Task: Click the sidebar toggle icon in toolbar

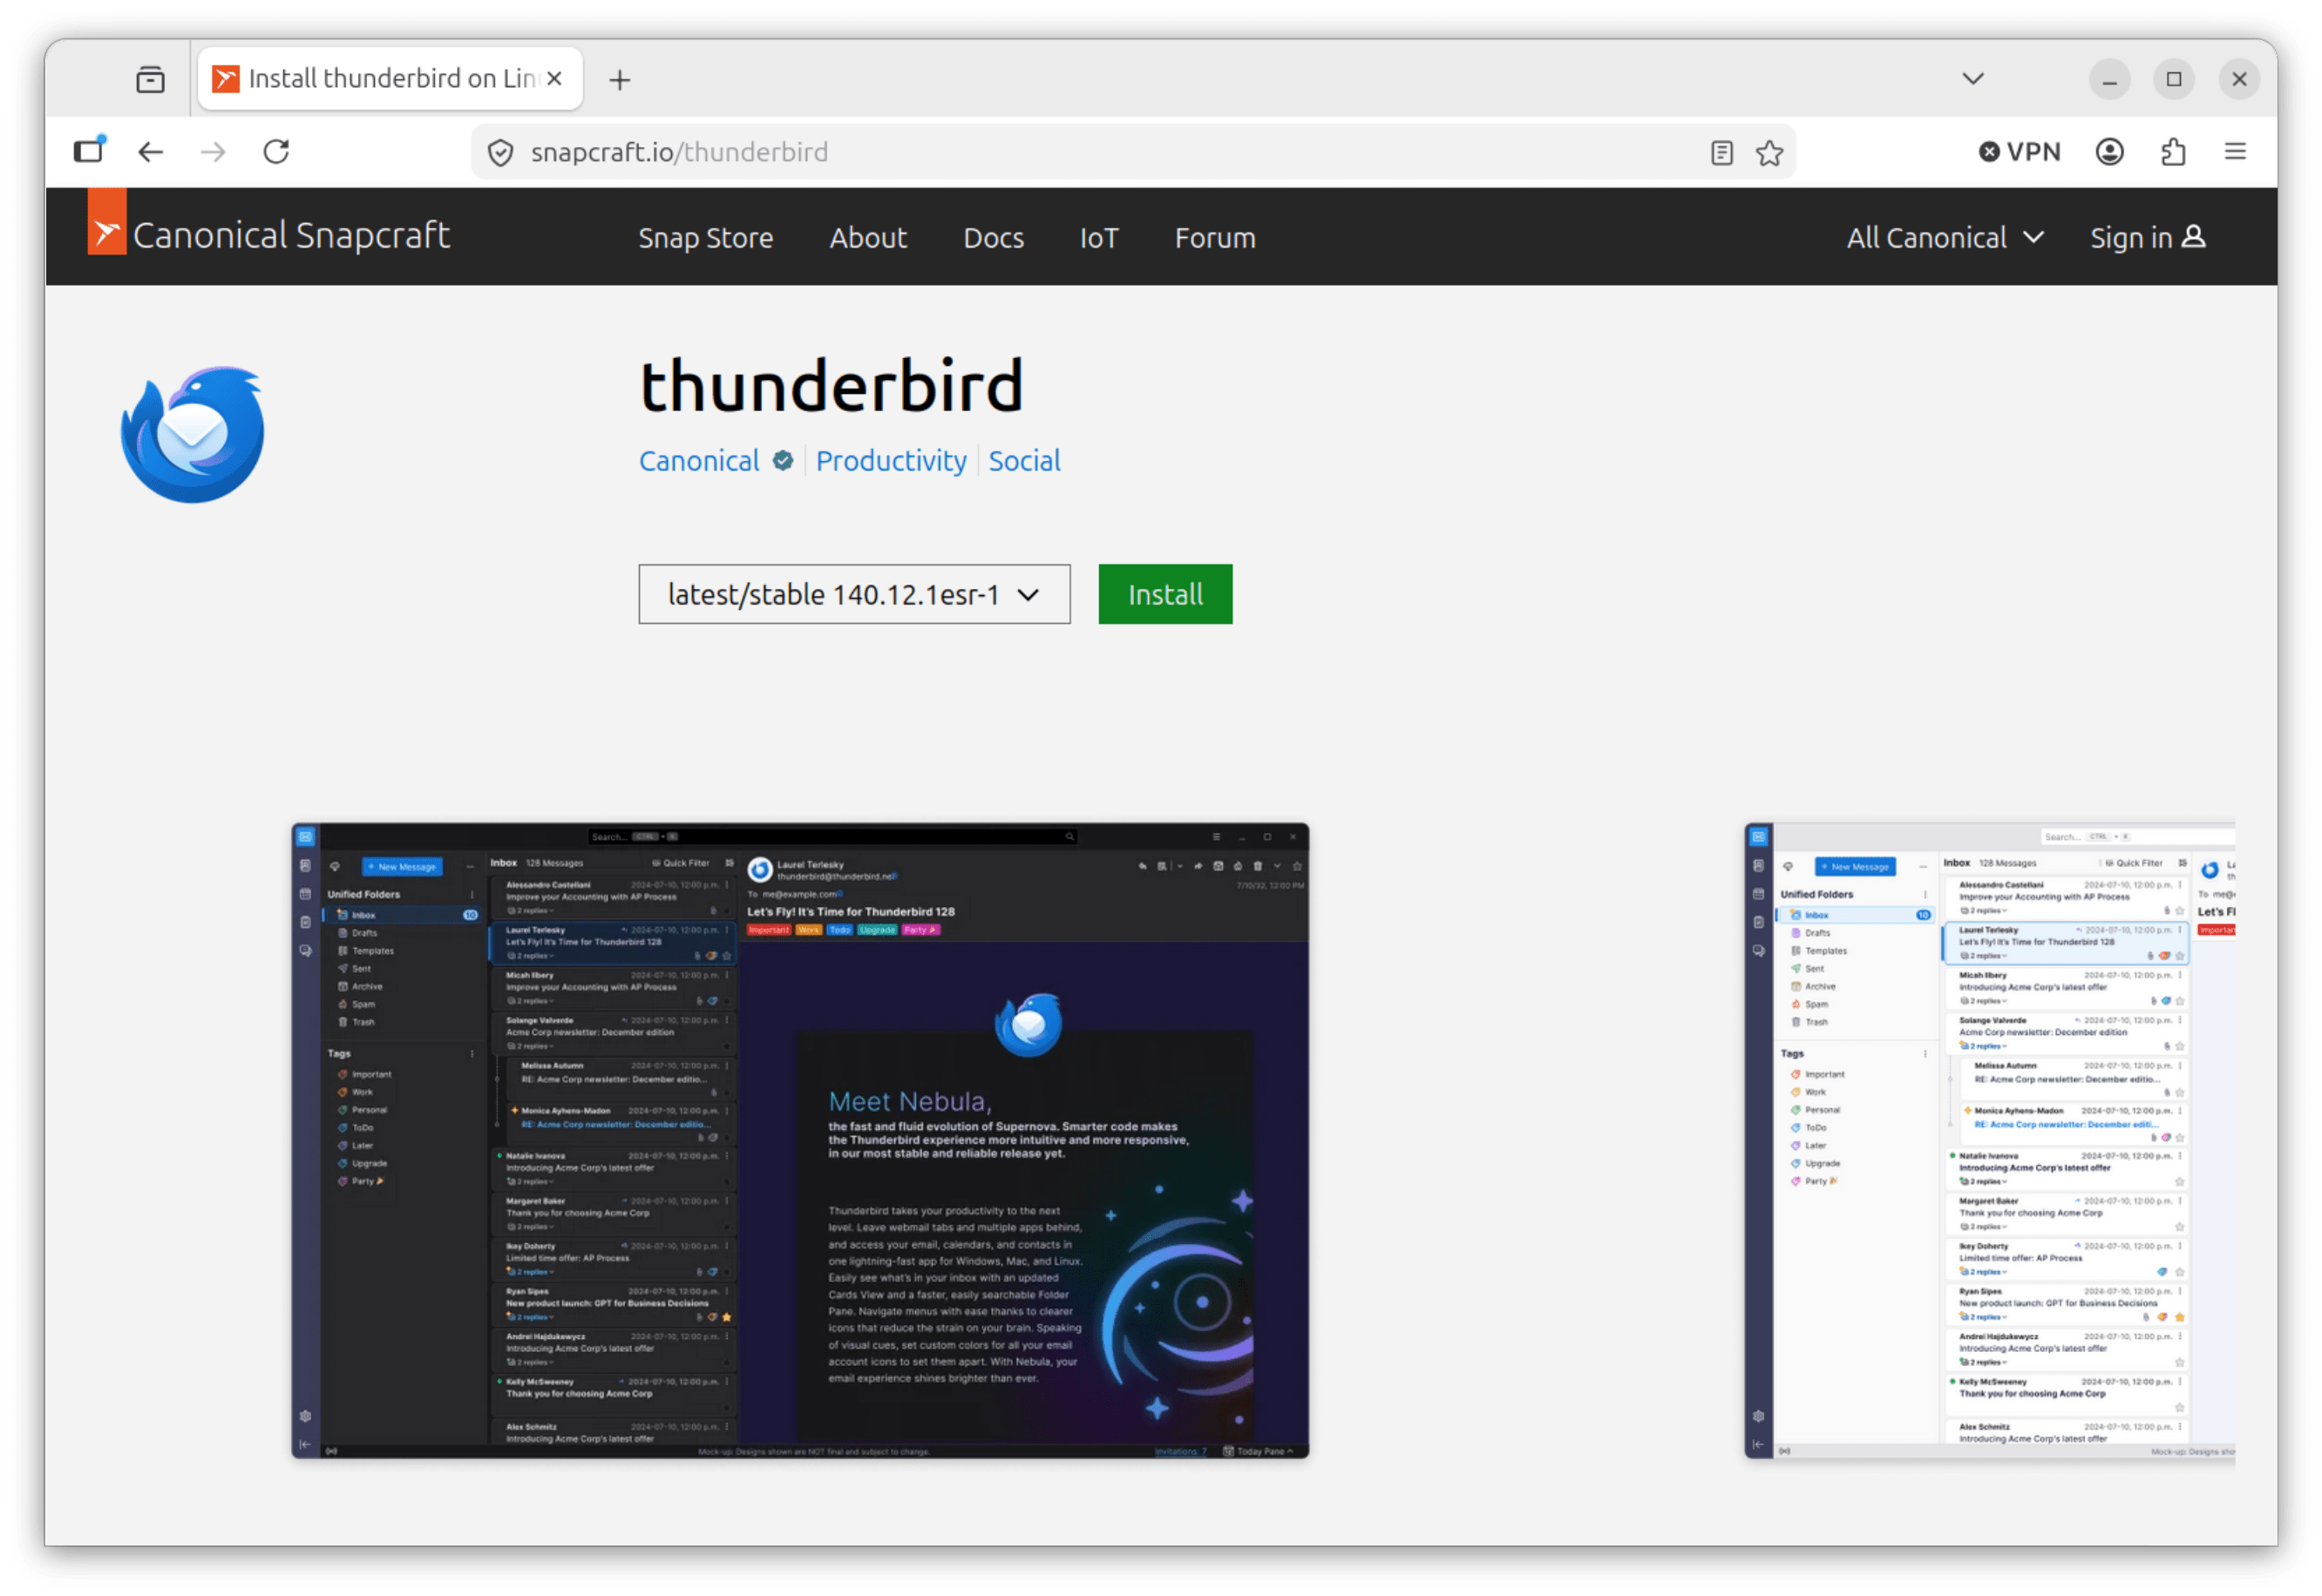Action: click(89, 151)
